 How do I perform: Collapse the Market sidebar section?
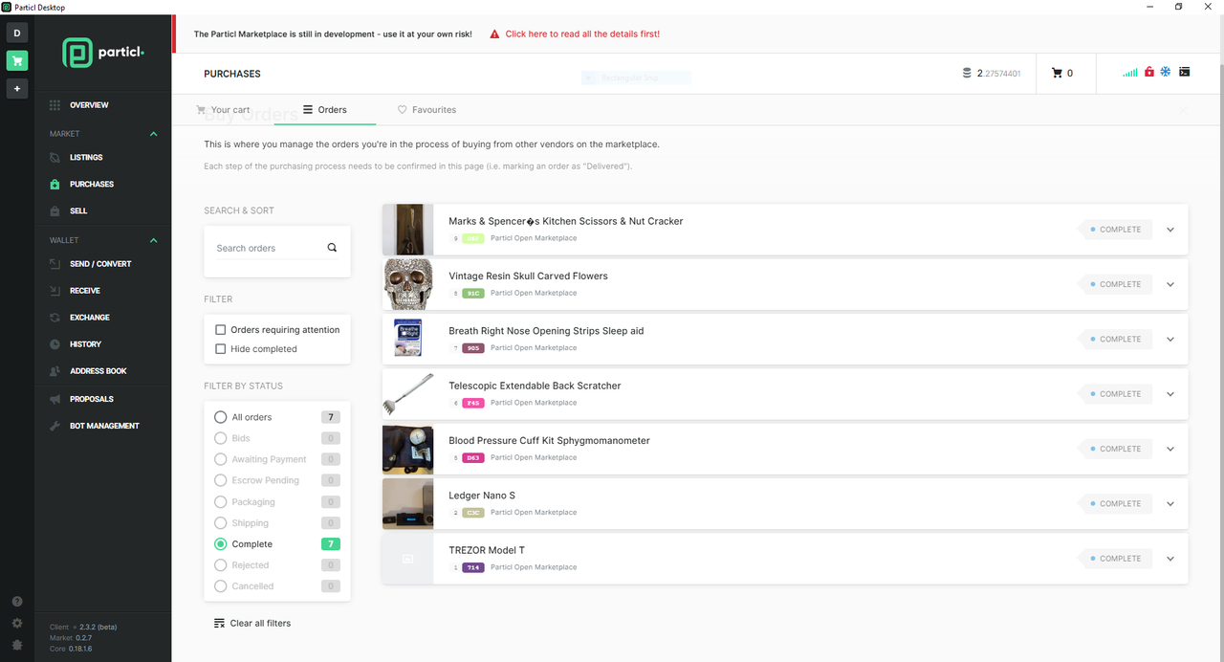154,134
